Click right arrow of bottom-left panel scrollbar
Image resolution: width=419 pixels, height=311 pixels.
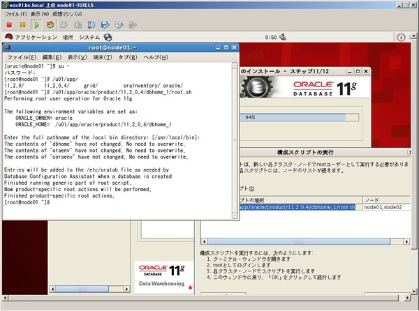[127, 289]
